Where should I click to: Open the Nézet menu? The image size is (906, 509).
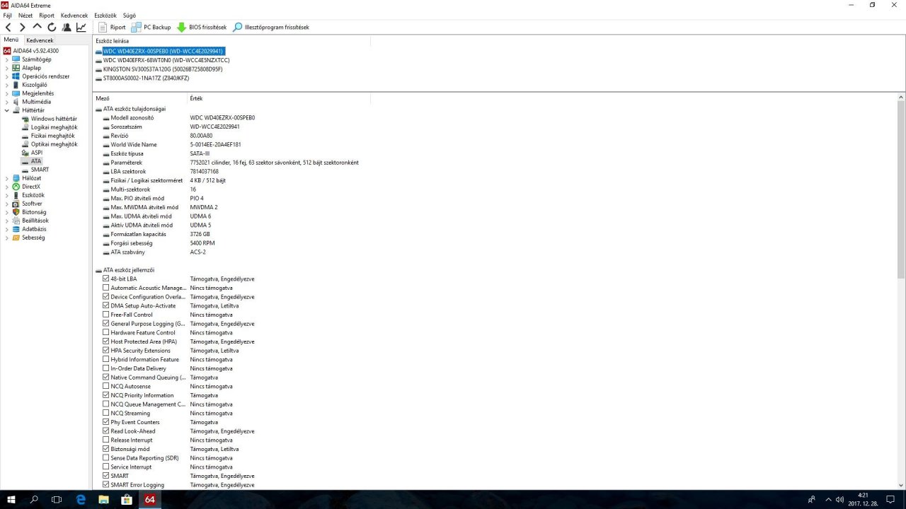(25, 15)
